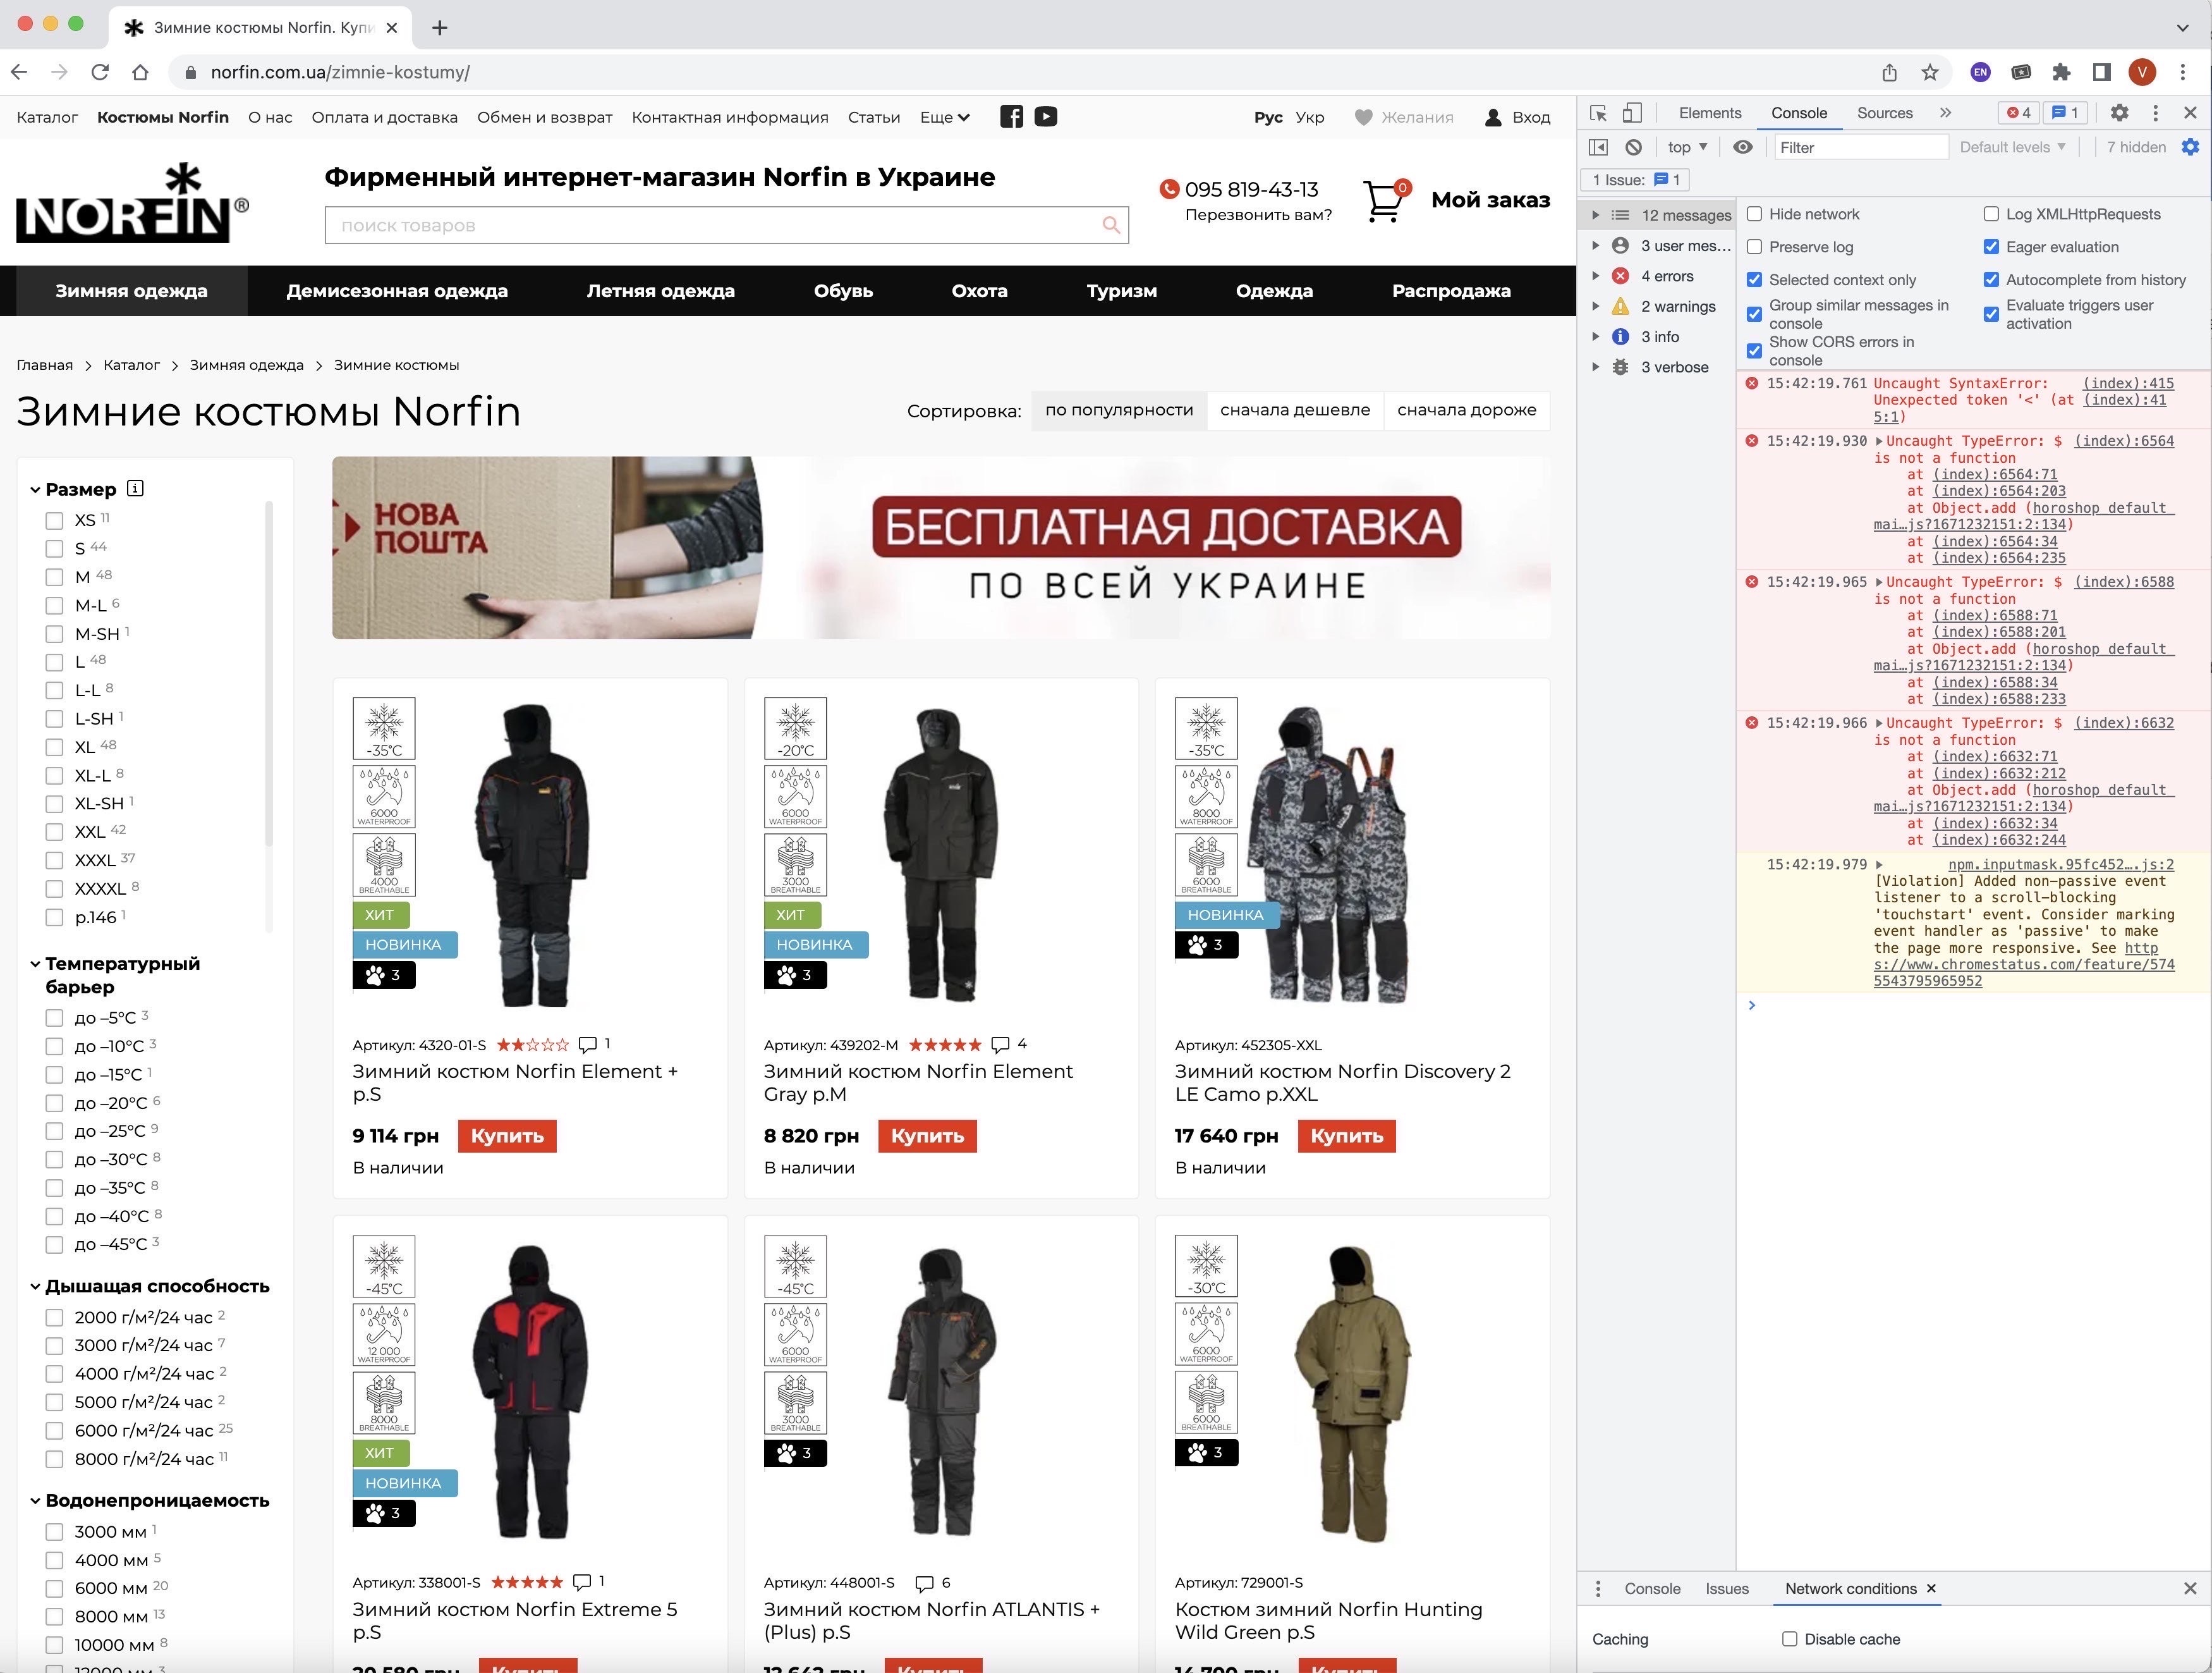Check the Disable cache option
Image resolution: width=2212 pixels, height=1673 pixels.
coord(1790,1639)
